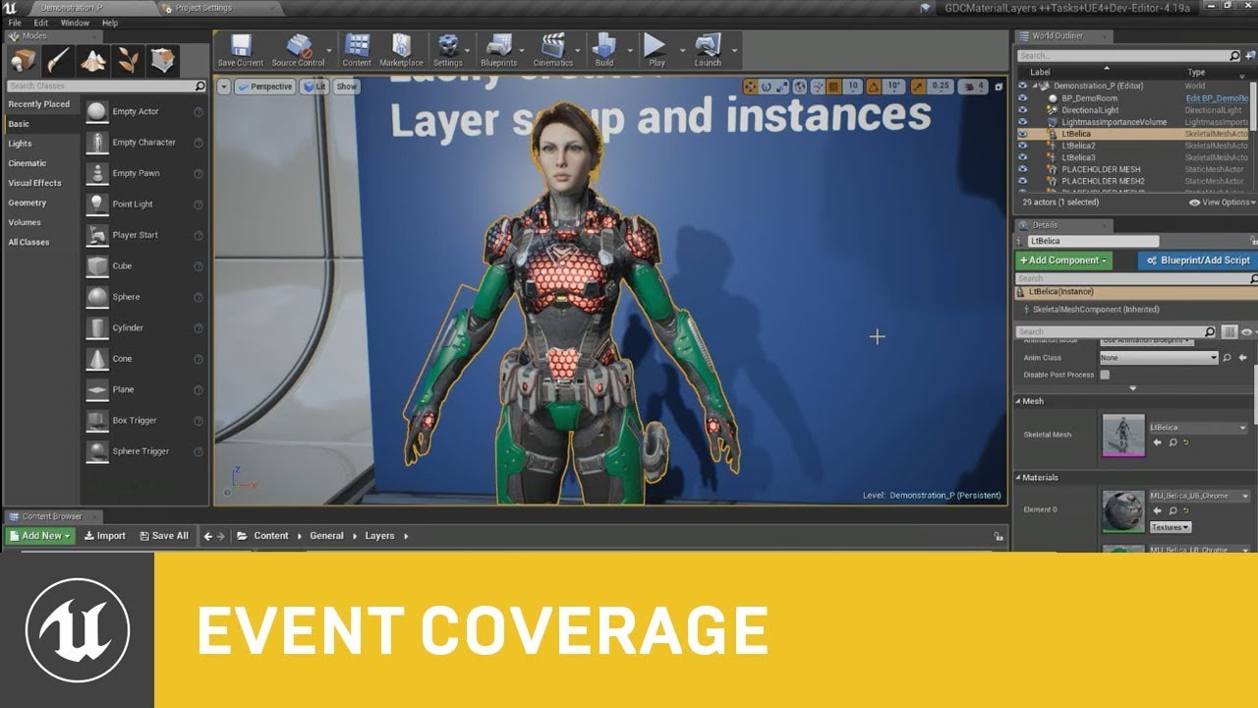Viewport: 1258px width, 708px height.
Task: Click the Save Current toolbar icon
Action: click(241, 49)
